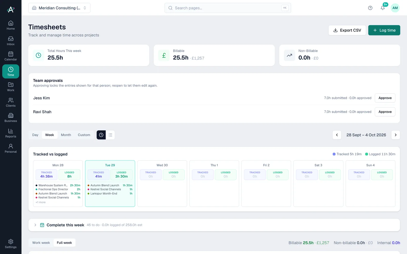The width and height of the screenshot is (407, 254).
Task: Switch to Custom range tab
Action: point(84,135)
